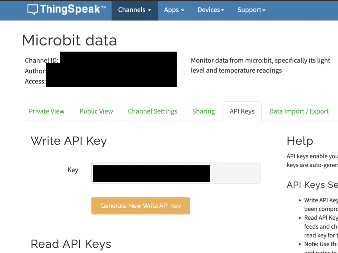338x253 pixels.
Task: Click the channel description text
Action: (x=260, y=66)
